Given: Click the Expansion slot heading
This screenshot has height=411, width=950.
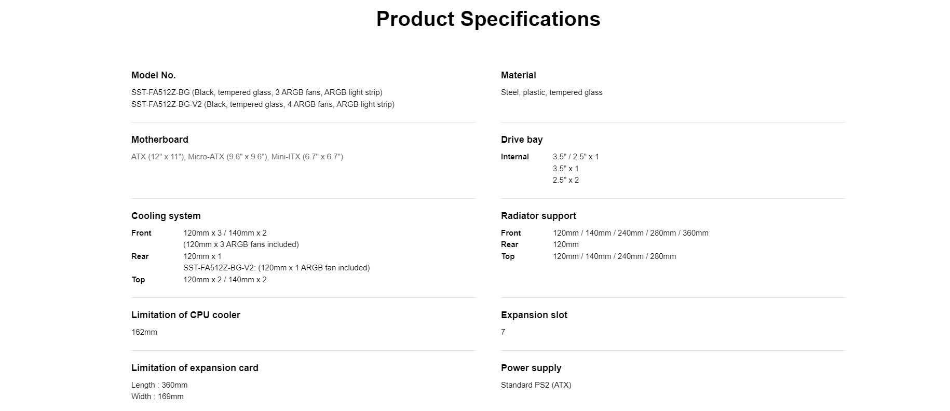Looking at the screenshot, I should point(534,315).
